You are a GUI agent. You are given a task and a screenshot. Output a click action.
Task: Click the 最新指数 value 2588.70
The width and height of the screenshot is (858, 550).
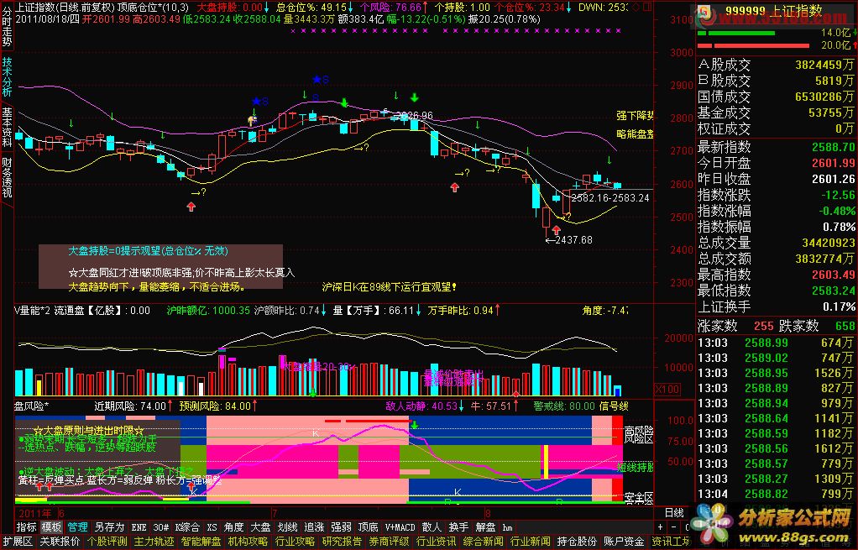833,147
